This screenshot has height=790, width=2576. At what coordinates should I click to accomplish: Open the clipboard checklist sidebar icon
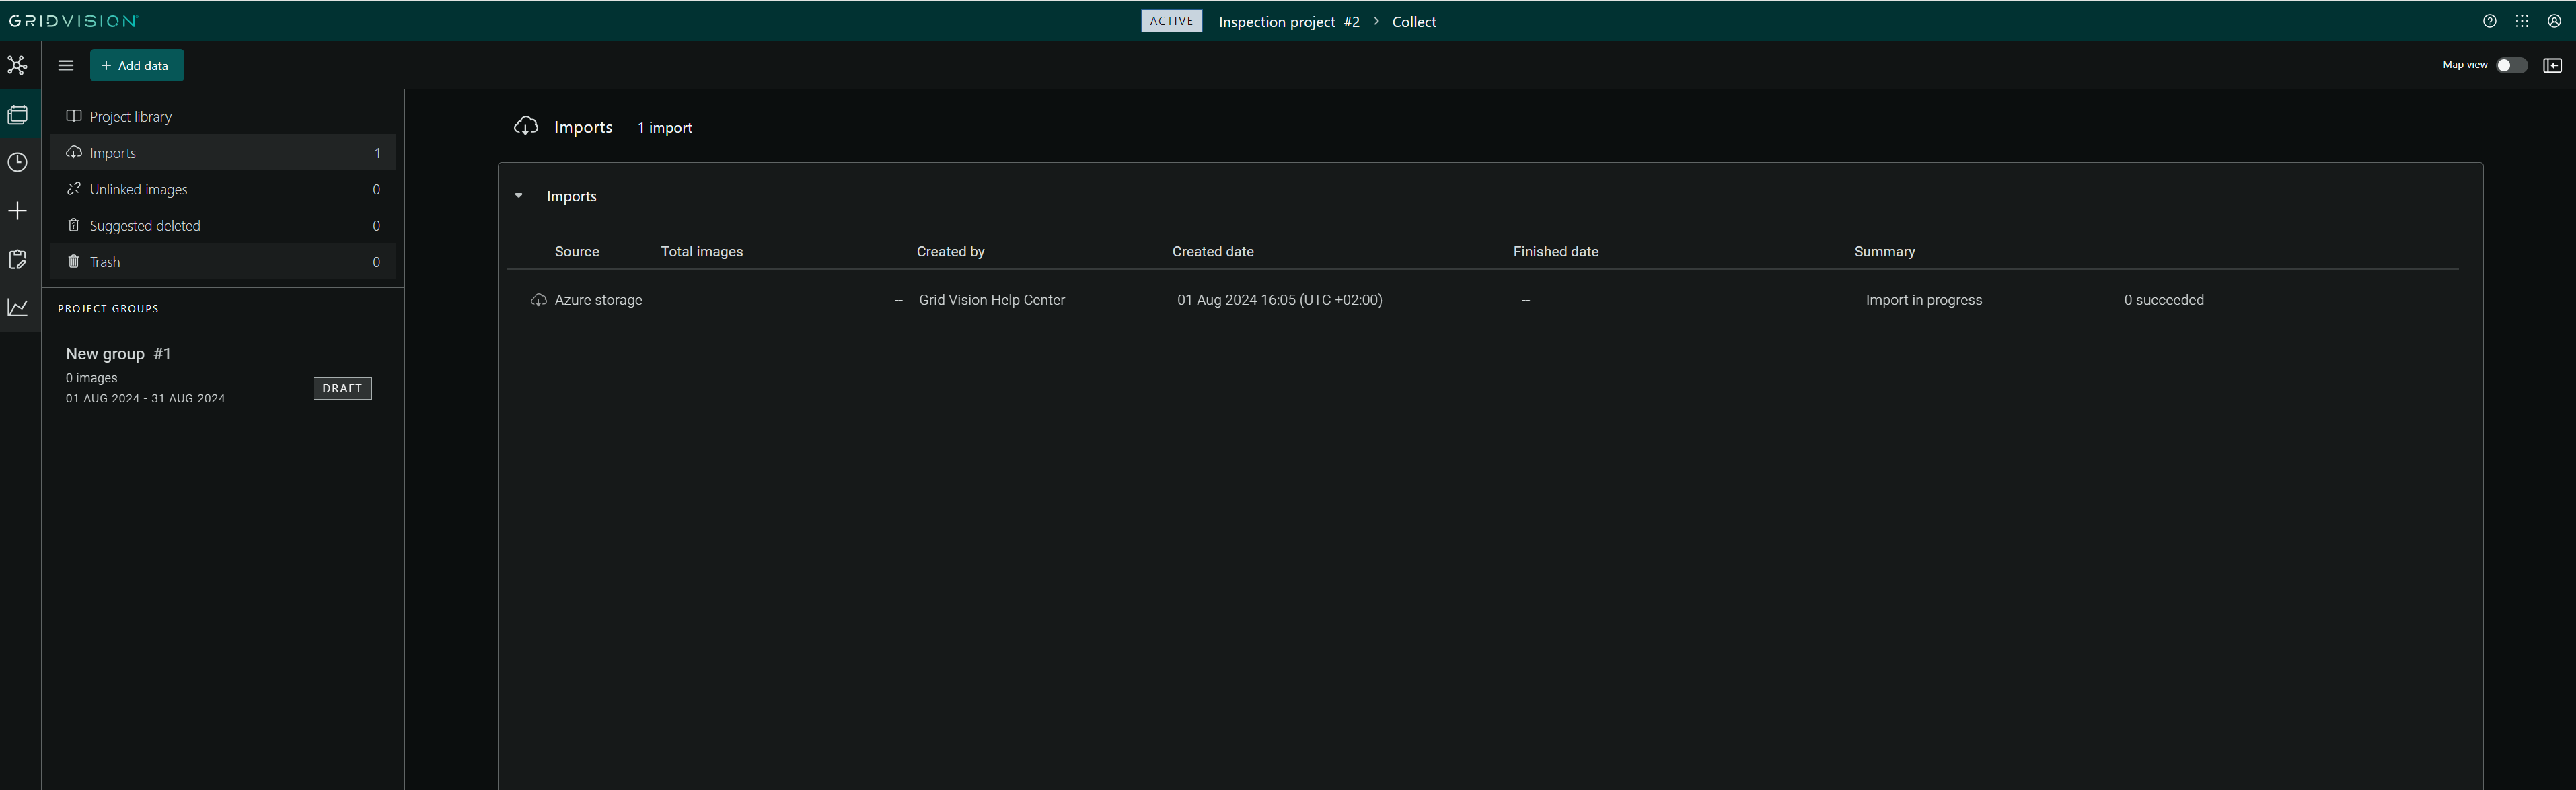tap(18, 260)
